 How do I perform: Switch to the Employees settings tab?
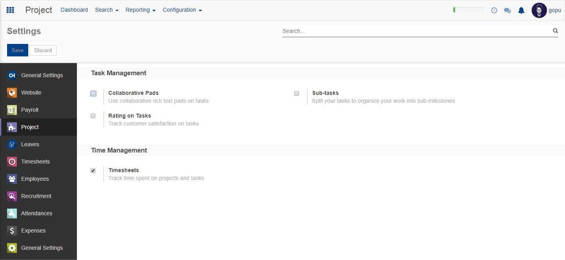(x=35, y=179)
